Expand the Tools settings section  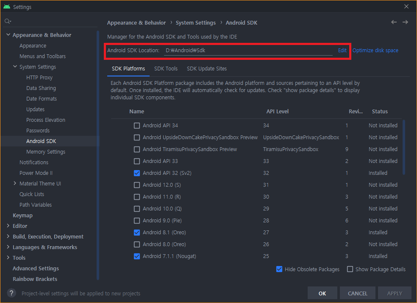(x=8, y=258)
